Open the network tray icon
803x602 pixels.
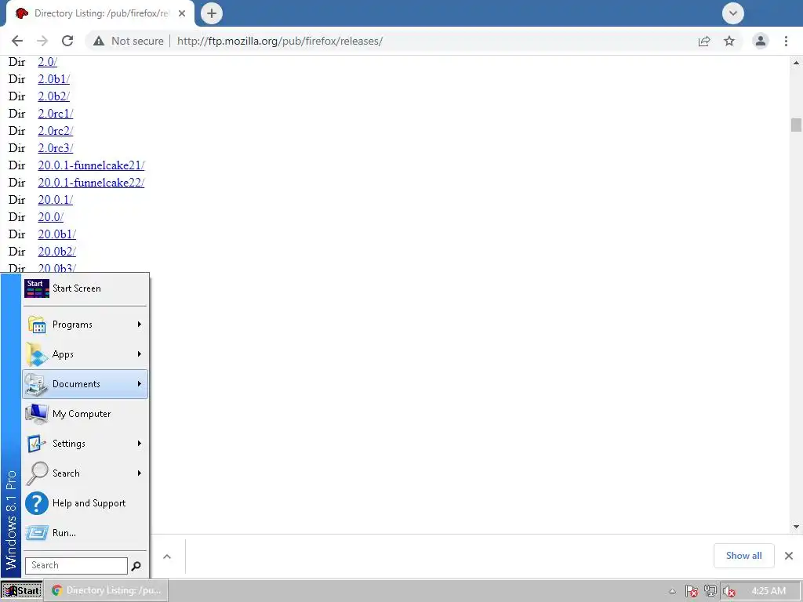(x=710, y=591)
